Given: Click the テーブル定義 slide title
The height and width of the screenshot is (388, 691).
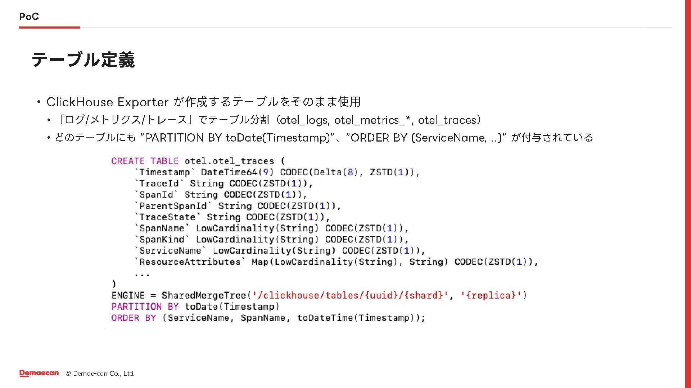Looking at the screenshot, I should 83,60.
